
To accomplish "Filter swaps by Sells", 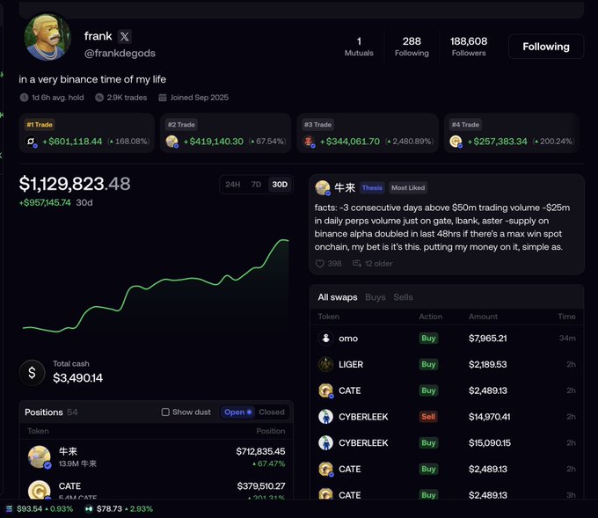I will point(403,297).
